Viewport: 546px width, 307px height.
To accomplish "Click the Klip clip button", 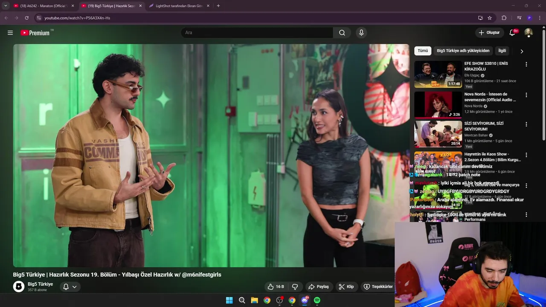I will click(346, 287).
